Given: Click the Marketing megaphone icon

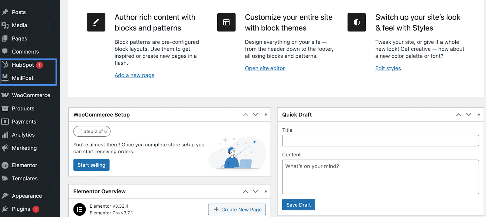Looking at the screenshot, I should click(x=5, y=148).
